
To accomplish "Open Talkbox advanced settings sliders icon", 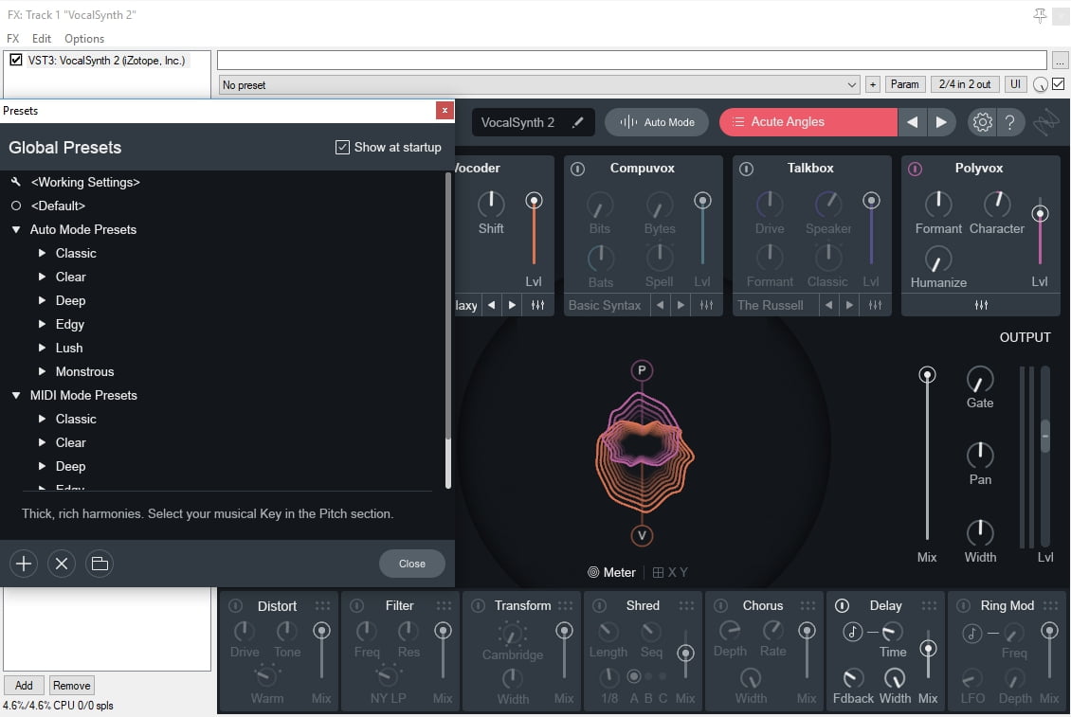I will pyautogui.click(x=875, y=305).
